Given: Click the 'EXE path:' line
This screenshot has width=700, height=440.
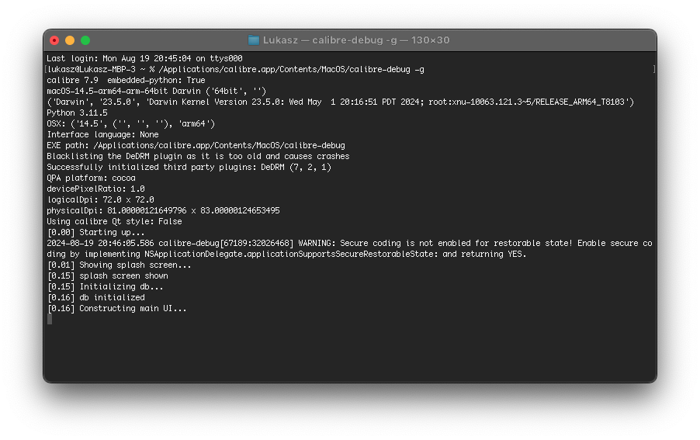Looking at the screenshot, I should [x=196, y=145].
